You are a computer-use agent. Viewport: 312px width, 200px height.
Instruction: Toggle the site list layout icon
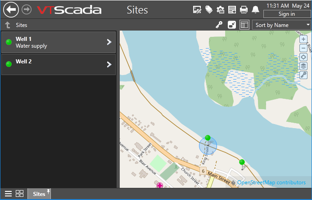[x=244, y=25]
